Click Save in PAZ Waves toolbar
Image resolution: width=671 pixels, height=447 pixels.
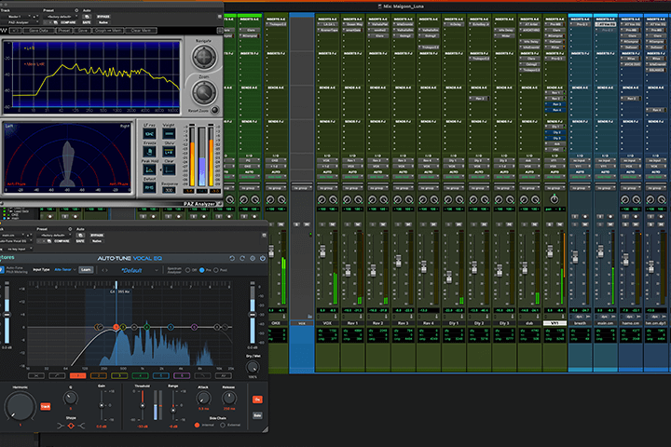[x=83, y=31]
